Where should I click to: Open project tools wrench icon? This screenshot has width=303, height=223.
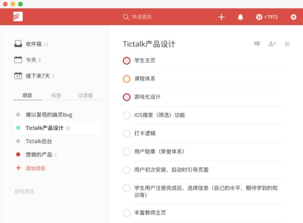pos(287,44)
